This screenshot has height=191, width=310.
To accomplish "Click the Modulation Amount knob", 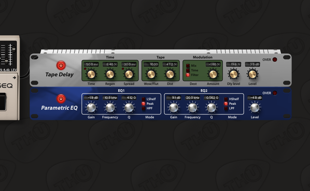I will [x=213, y=74].
